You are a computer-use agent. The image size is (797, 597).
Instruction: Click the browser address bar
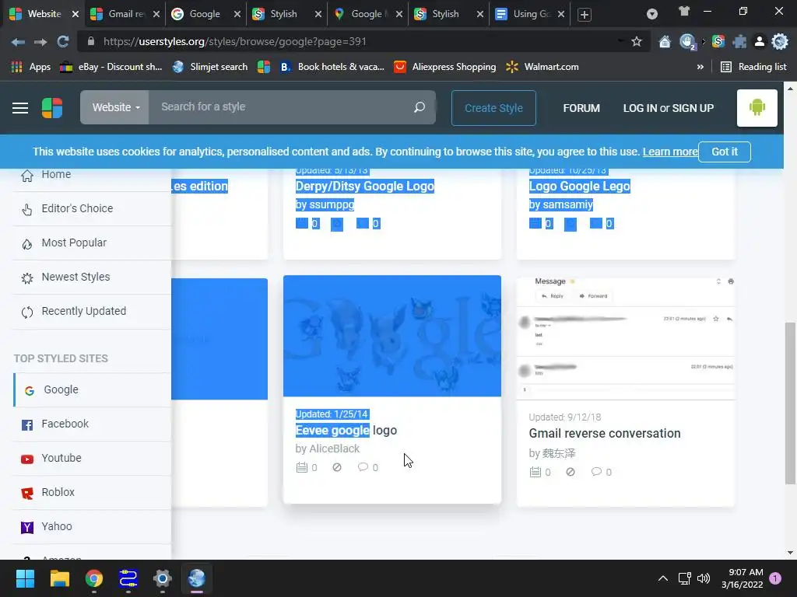tap(356, 42)
